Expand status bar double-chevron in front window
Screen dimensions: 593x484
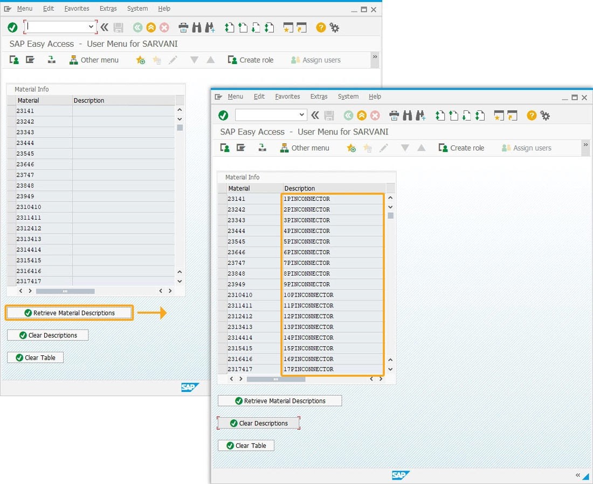[577, 475]
